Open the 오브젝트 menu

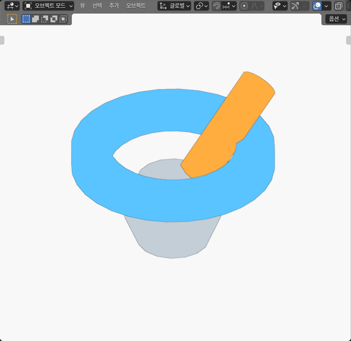(135, 6)
